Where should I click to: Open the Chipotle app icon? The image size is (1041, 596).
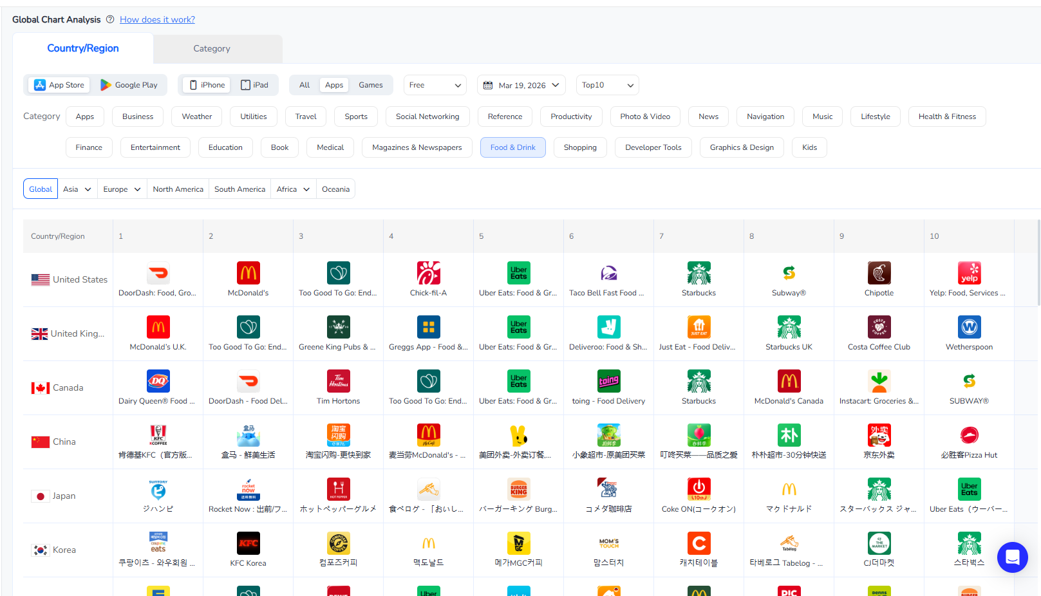(x=879, y=272)
